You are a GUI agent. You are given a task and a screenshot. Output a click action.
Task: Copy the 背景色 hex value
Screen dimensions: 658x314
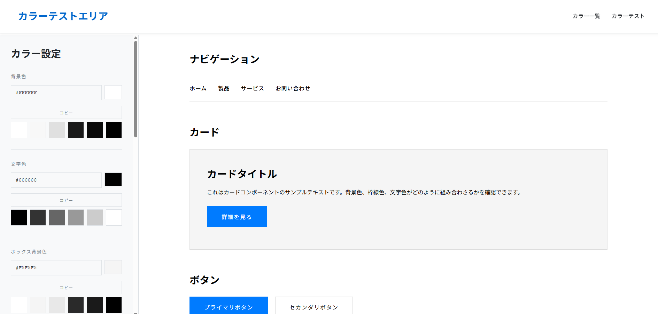pos(66,112)
